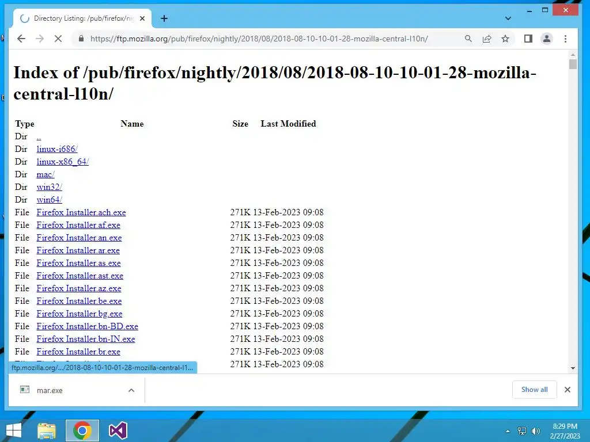Open the volume tray icon

(535, 431)
